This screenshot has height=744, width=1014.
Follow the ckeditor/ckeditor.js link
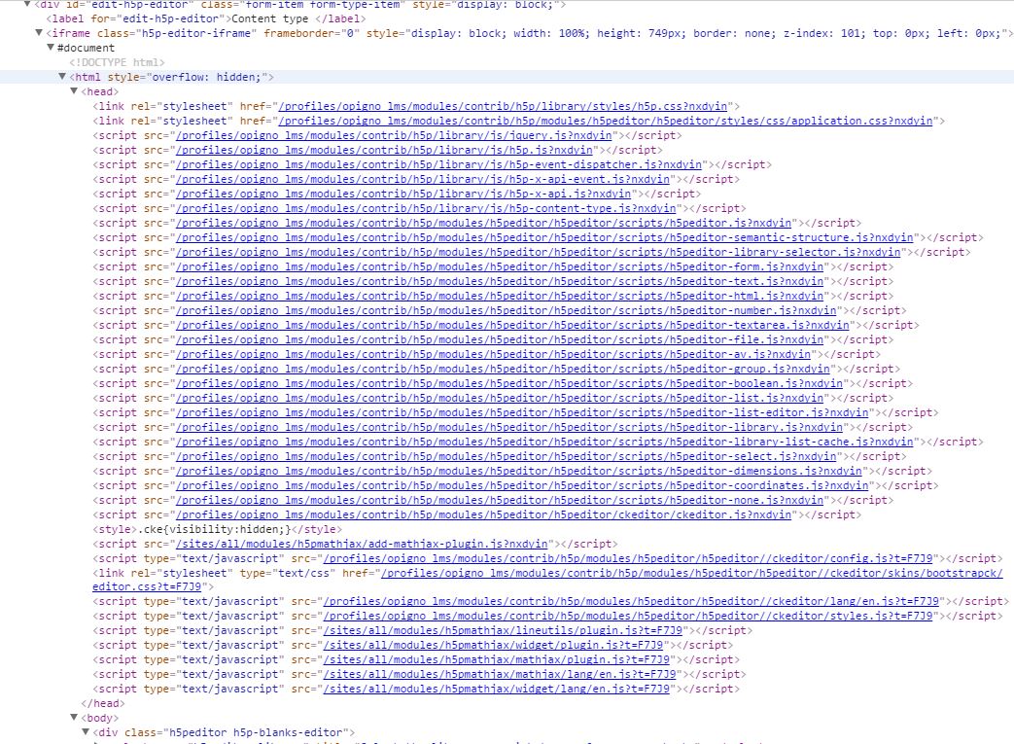pos(484,514)
